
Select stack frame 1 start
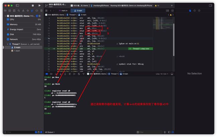point(23,51)
